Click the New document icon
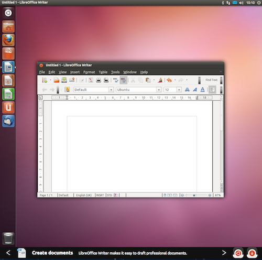This screenshot has width=262, height=260. tap(45, 80)
